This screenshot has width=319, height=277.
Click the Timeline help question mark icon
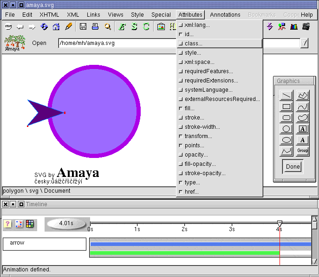click(7, 224)
